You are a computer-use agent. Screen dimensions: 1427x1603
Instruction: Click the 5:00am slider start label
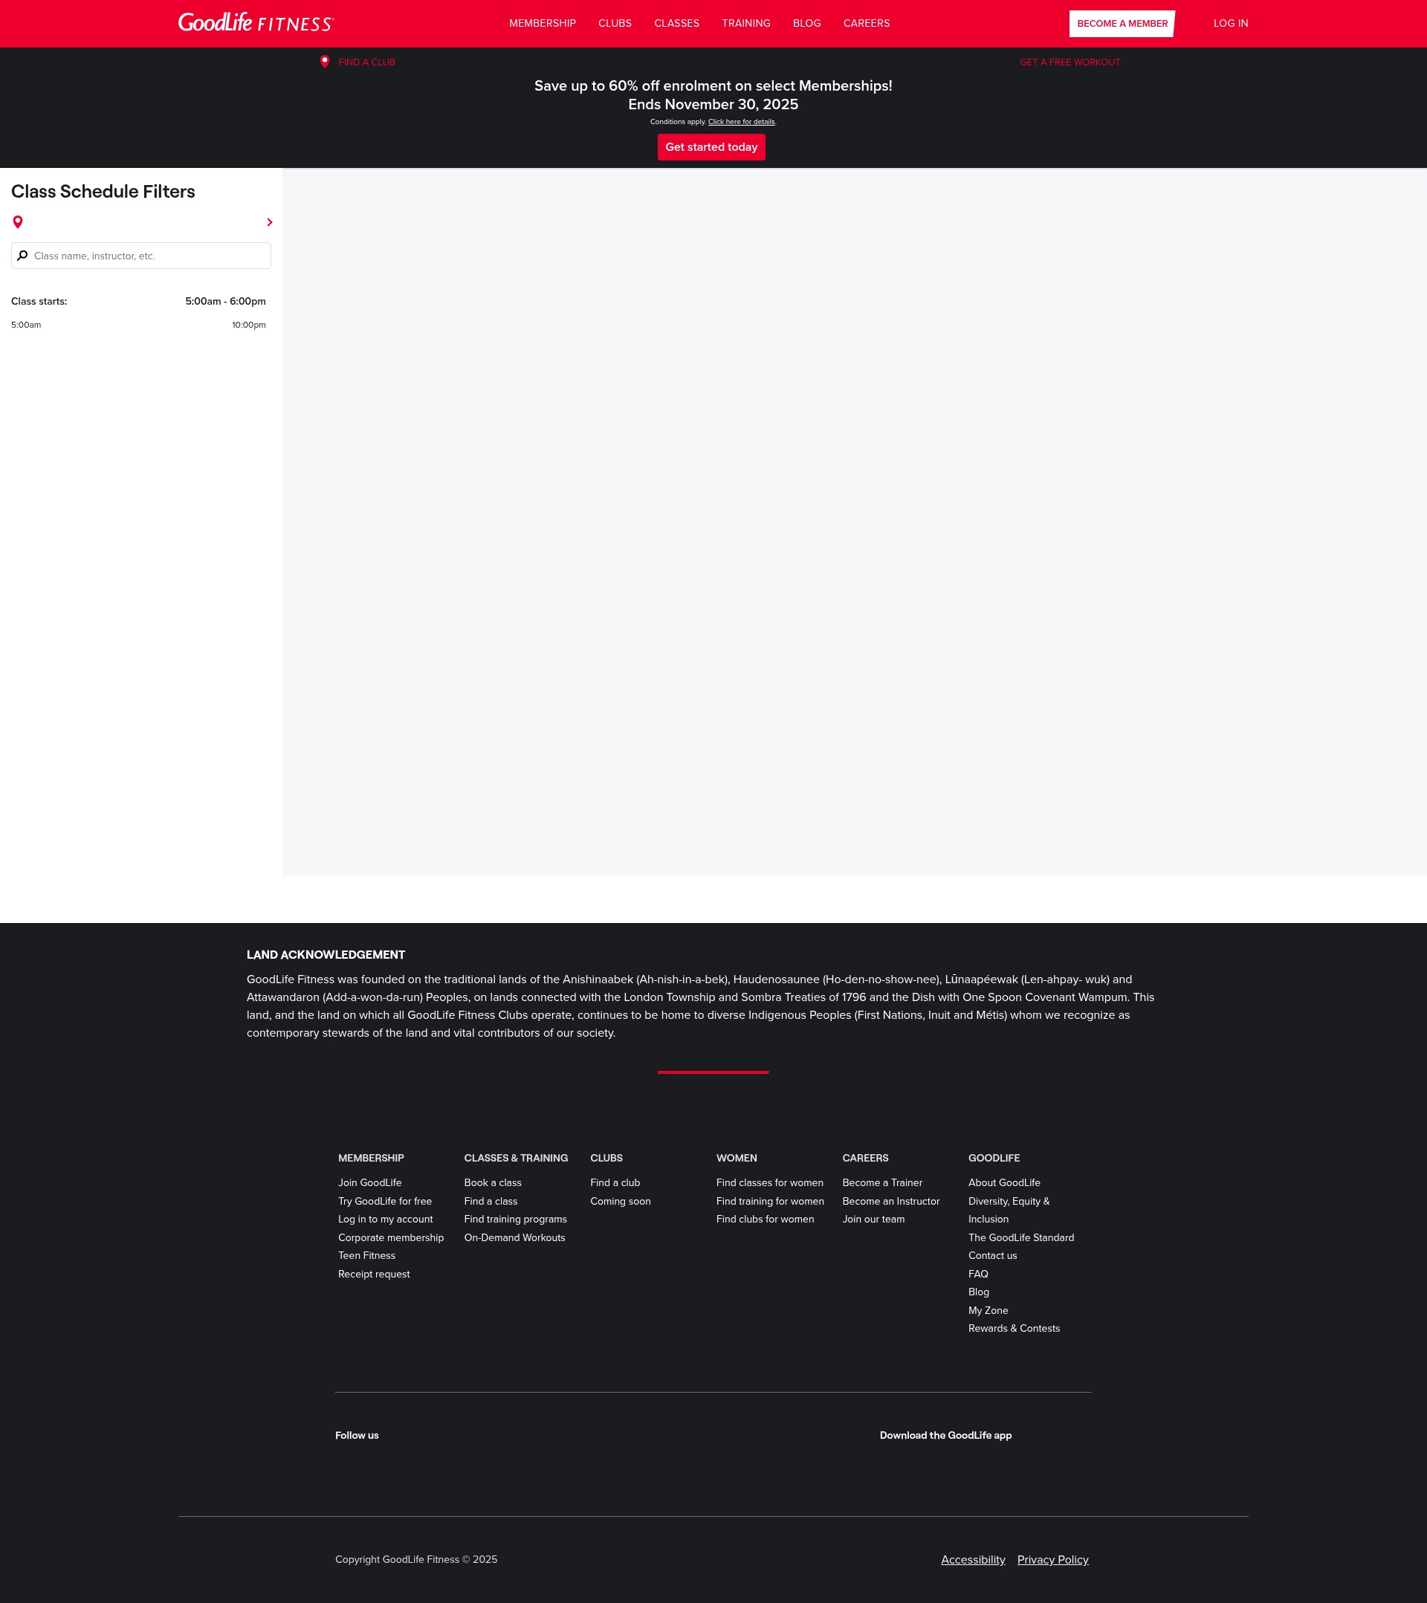[x=26, y=325]
